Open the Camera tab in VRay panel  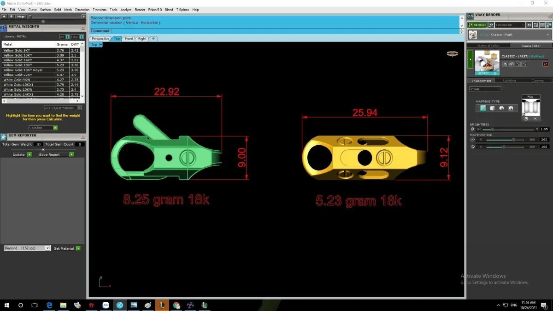(x=537, y=81)
